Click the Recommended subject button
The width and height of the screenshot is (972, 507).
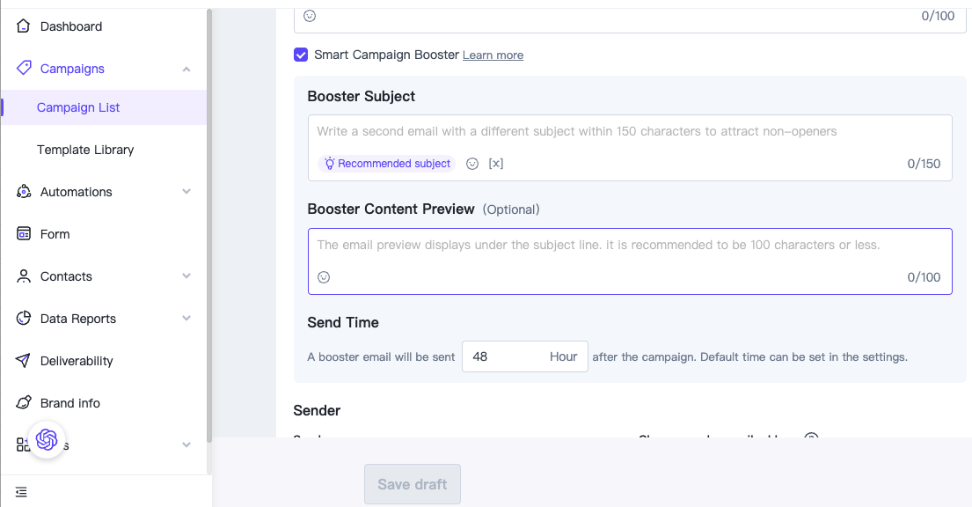[x=387, y=164]
